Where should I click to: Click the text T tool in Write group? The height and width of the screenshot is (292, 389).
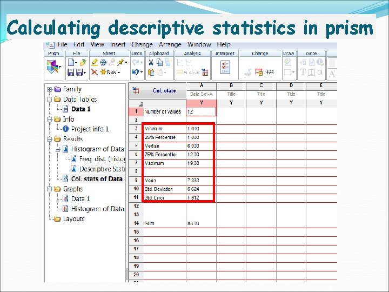pos(303,72)
